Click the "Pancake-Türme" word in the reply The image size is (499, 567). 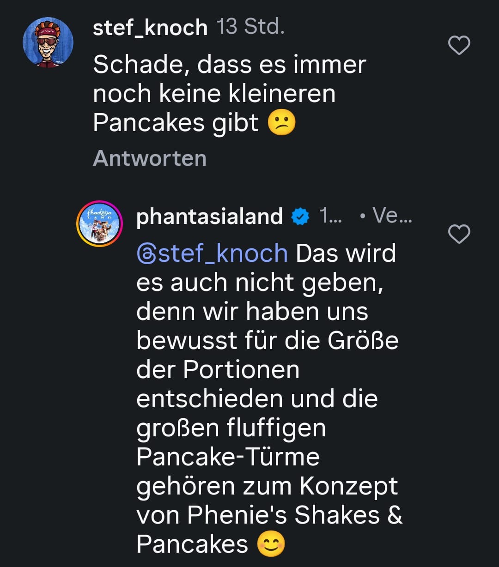228,457
